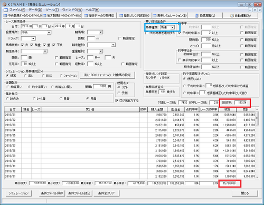Toggle the ログを出力する checkbox
The width and height of the screenshot is (264, 205).
coord(117,100)
